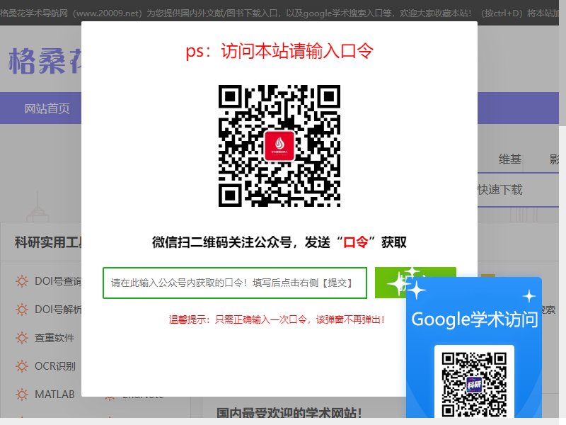Click the 科研实用工具 section heading
The image size is (566, 425).
point(48,242)
